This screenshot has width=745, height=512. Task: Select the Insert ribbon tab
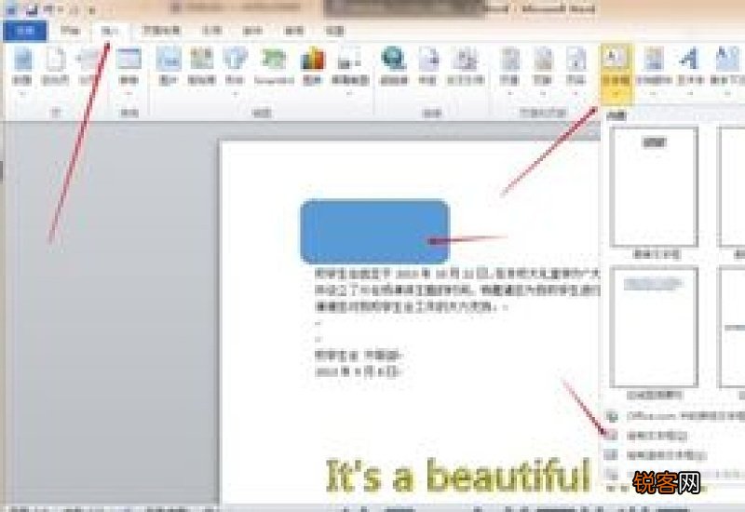pyautogui.click(x=110, y=31)
